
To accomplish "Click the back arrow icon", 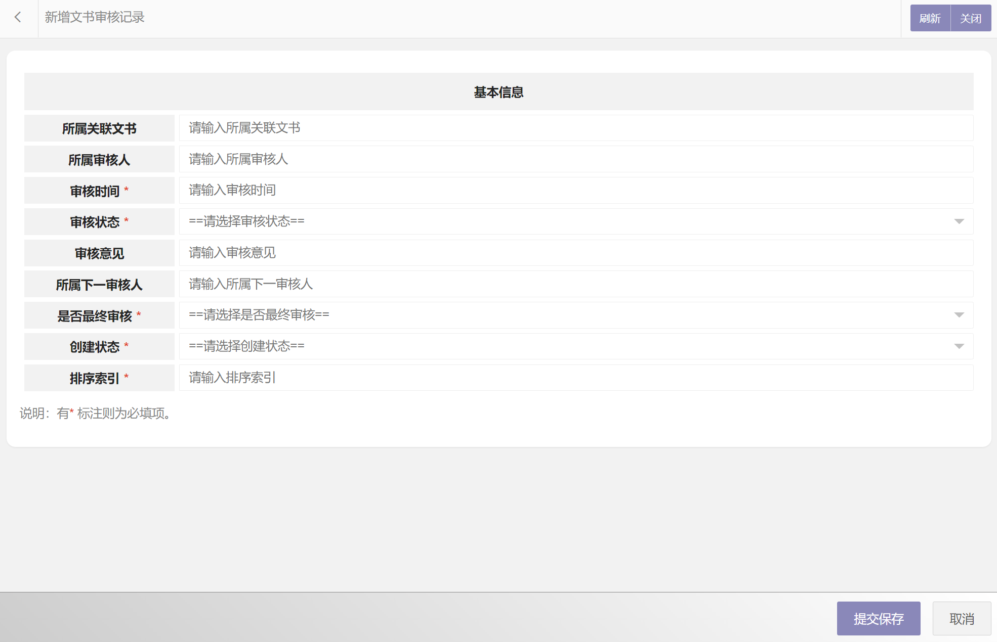I will (18, 17).
